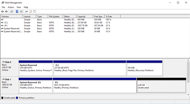Screen dimensions: 190x104
Task: Click the Back arrow toolbar icon
Action: click(x=2, y=11)
